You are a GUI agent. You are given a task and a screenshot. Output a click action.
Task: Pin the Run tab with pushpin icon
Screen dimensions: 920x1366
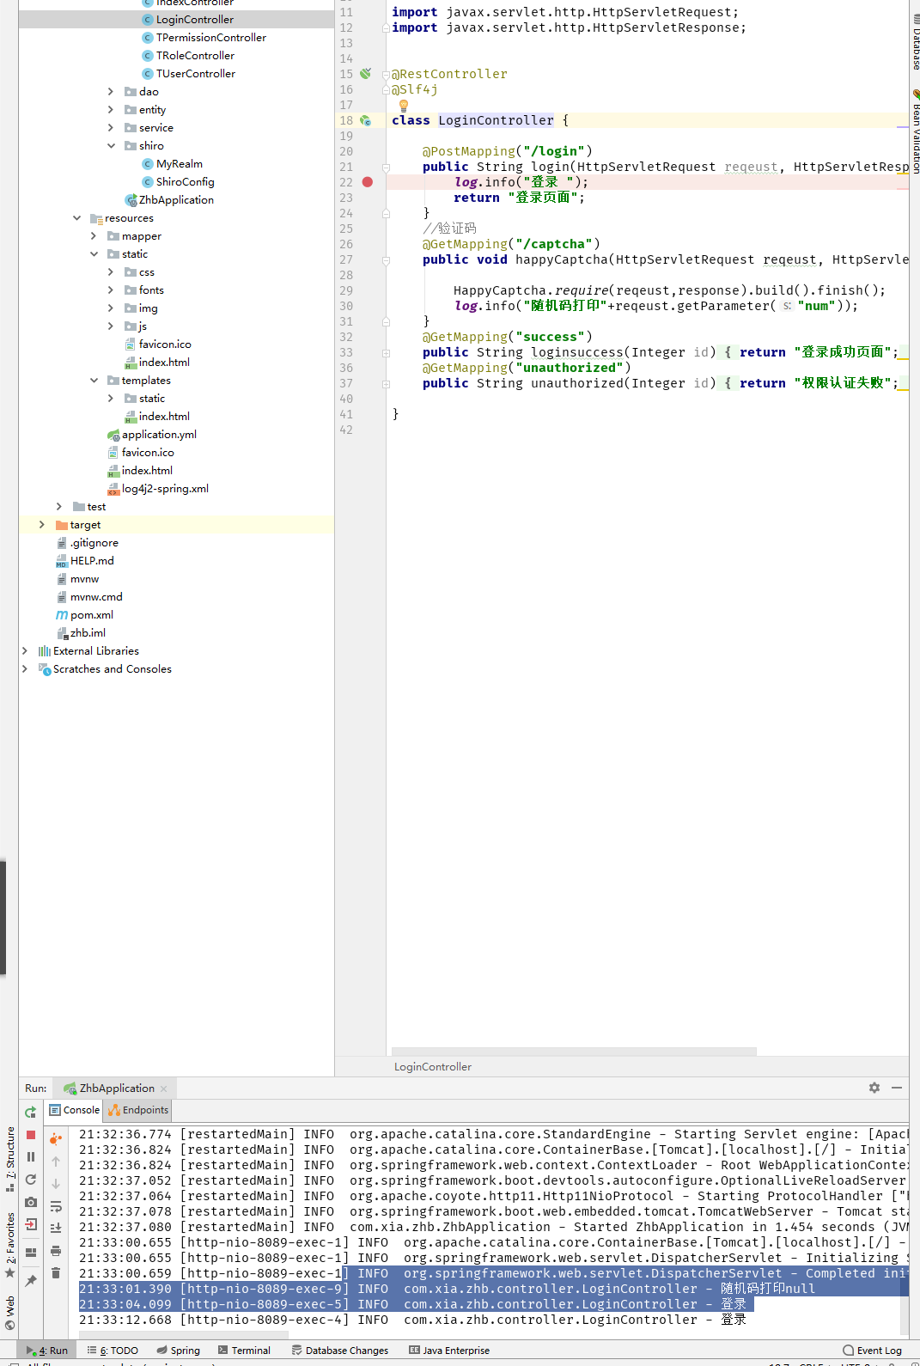(31, 1280)
